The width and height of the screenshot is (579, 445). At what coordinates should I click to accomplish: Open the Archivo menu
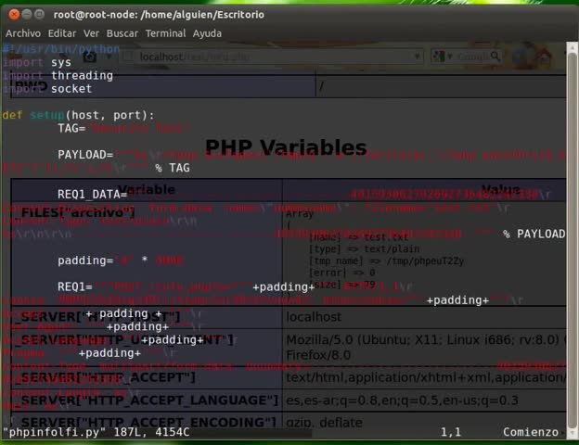pos(23,33)
